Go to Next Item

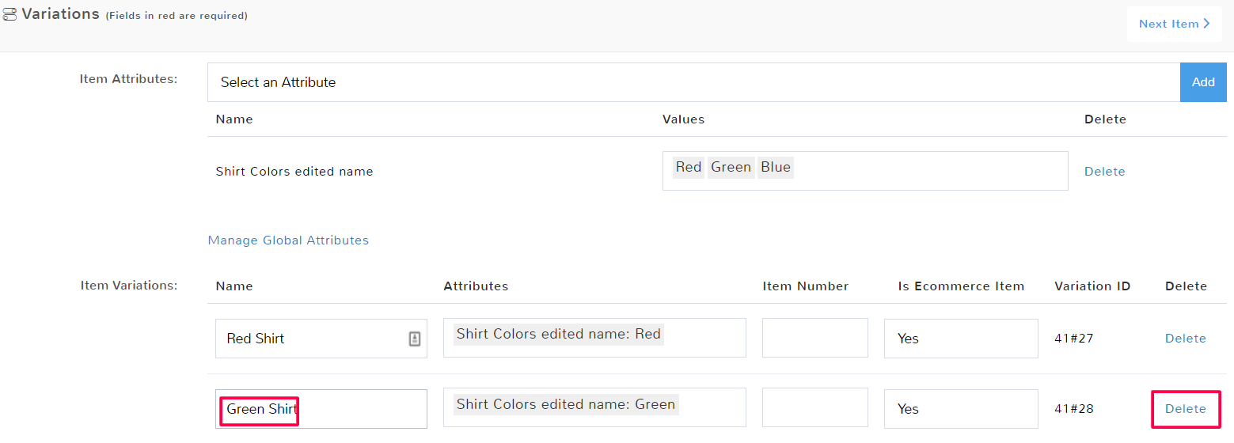tap(1174, 24)
